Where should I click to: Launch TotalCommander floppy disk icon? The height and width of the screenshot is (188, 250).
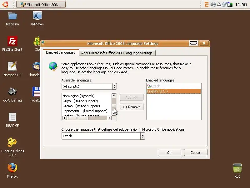[36, 92]
